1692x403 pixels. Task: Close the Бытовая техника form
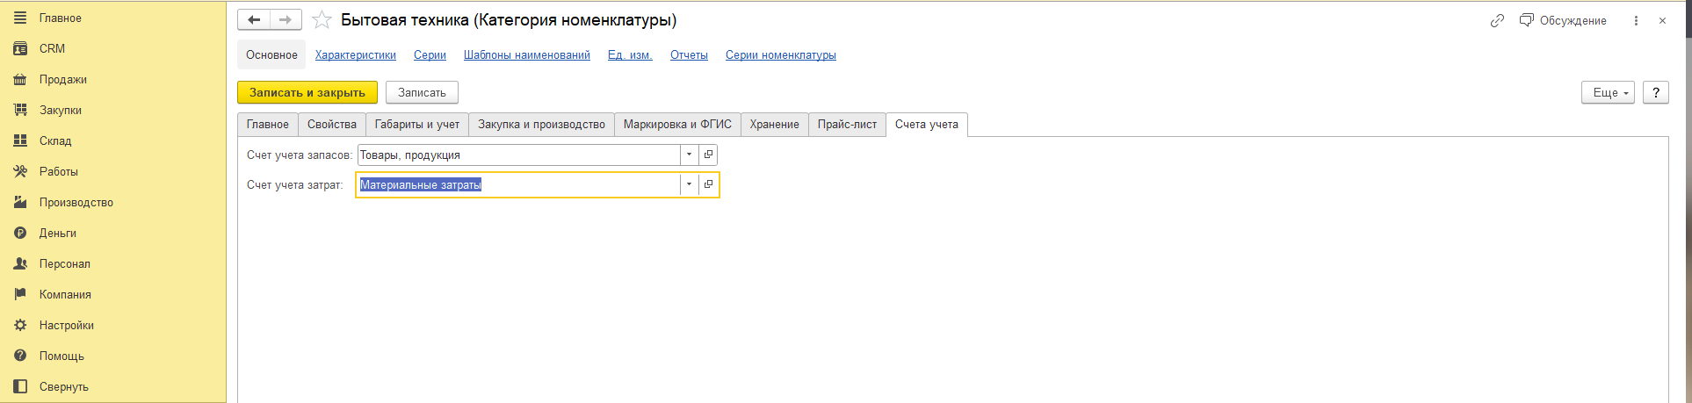click(x=1662, y=20)
